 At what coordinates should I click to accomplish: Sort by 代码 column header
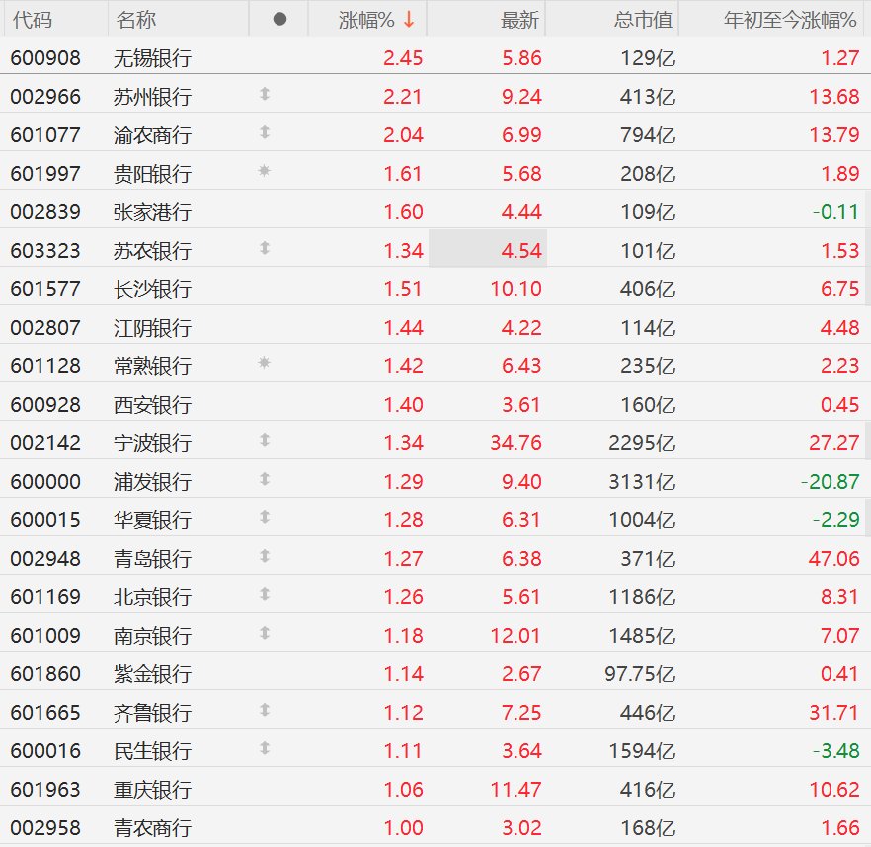[33, 20]
